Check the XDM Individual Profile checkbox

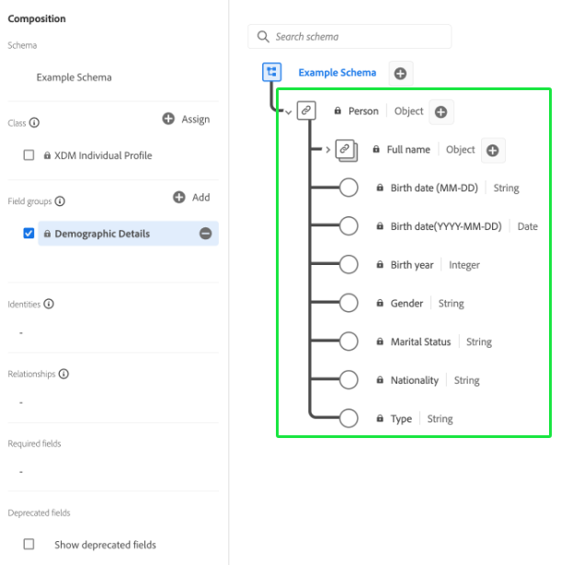pos(29,156)
